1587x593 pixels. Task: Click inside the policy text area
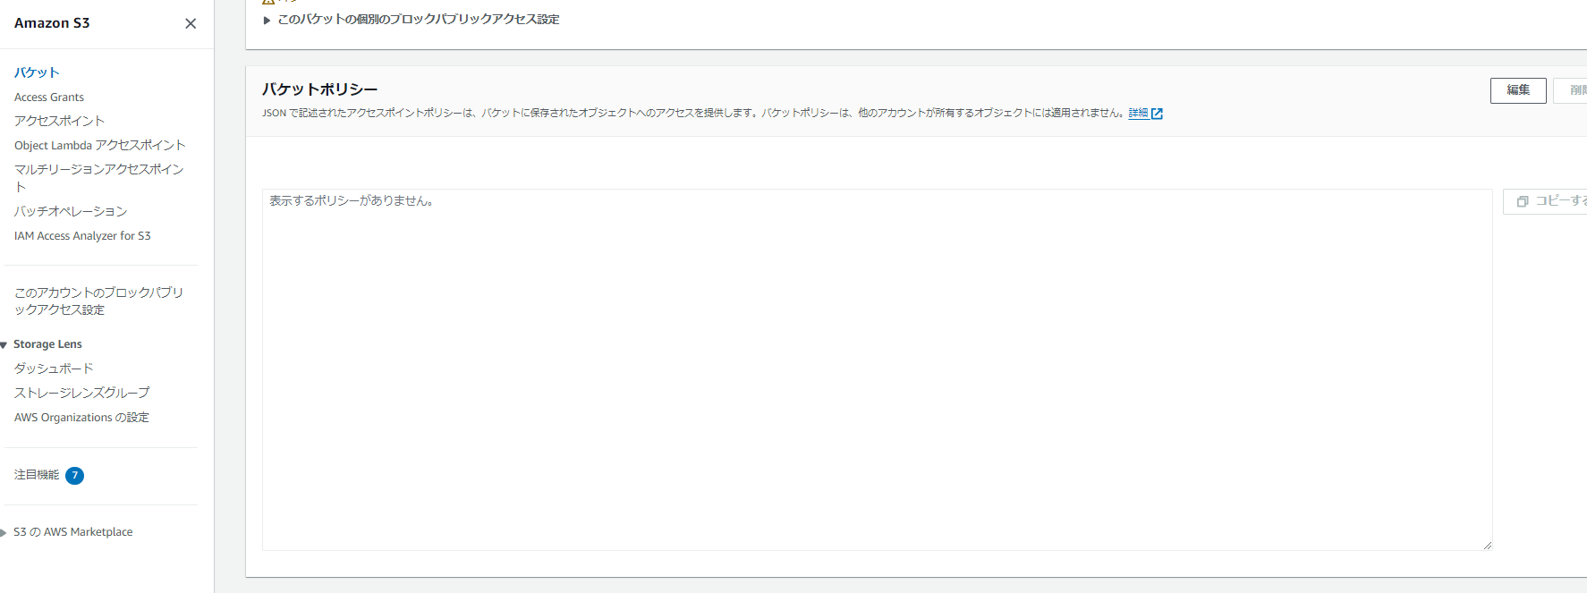pos(877,369)
